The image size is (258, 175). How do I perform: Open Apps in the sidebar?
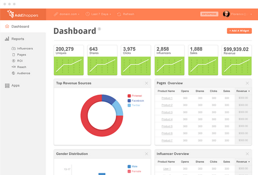(15, 86)
